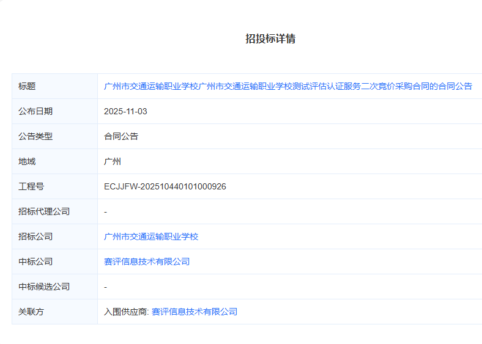
Task: Click the 中标候选公司 row label
Action: pyautogui.click(x=44, y=287)
